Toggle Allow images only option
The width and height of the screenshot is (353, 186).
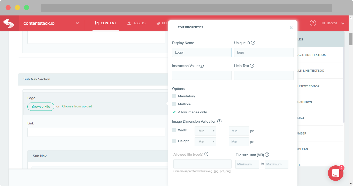(174, 112)
